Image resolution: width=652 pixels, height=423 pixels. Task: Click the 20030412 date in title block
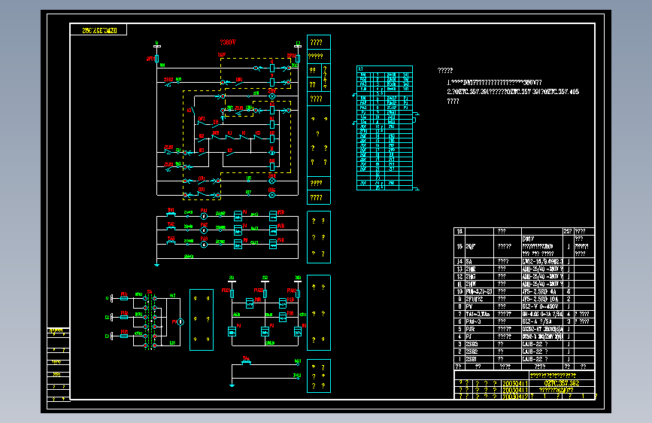click(x=515, y=397)
